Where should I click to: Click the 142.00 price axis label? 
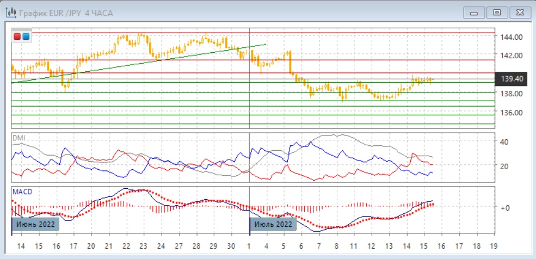point(512,55)
